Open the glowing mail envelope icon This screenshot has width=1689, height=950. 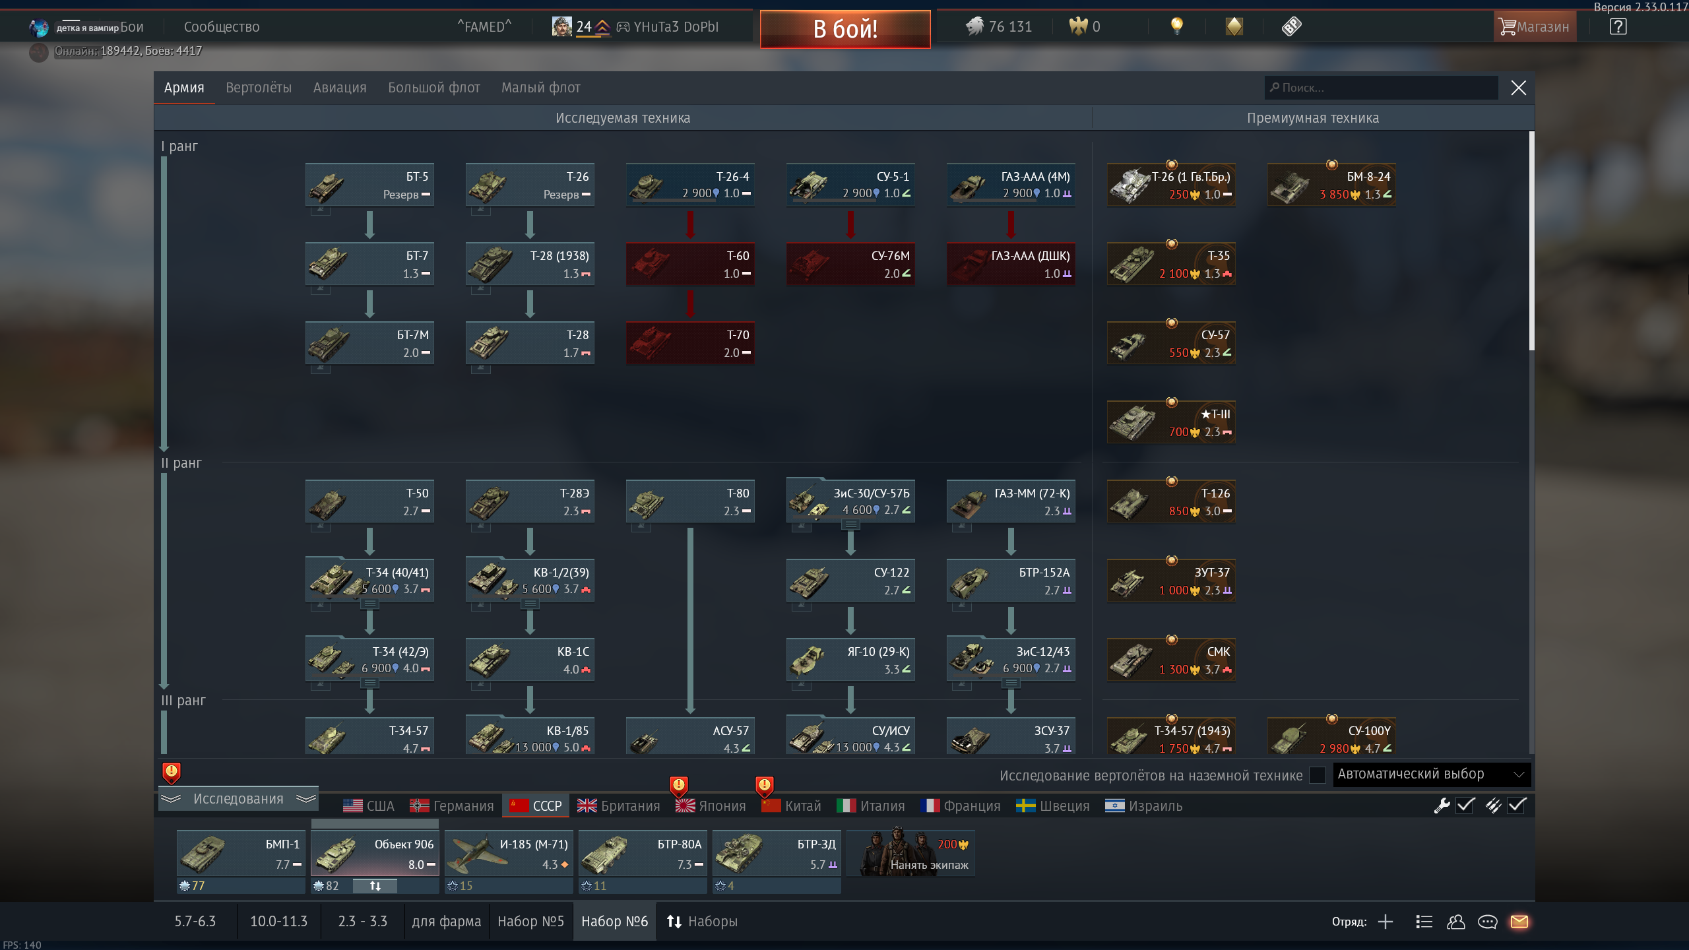[x=1519, y=922]
